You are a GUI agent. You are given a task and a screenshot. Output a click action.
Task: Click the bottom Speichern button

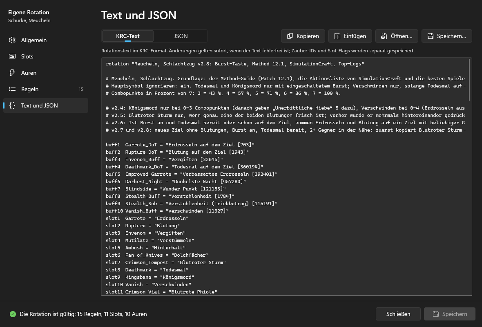(450, 314)
